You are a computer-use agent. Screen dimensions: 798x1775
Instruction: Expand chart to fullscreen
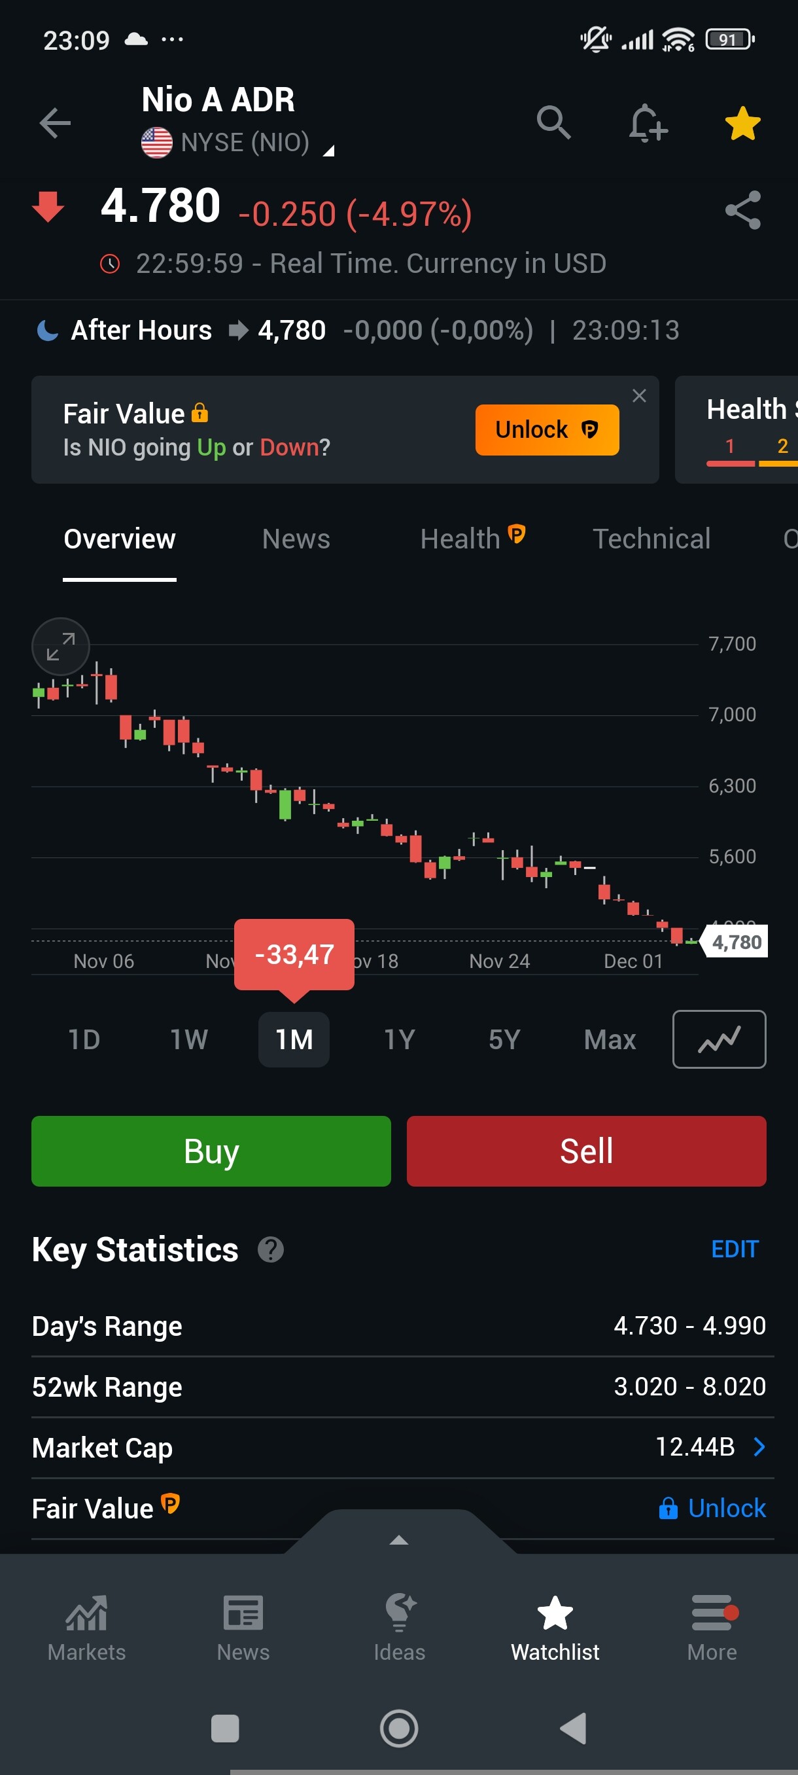61,647
